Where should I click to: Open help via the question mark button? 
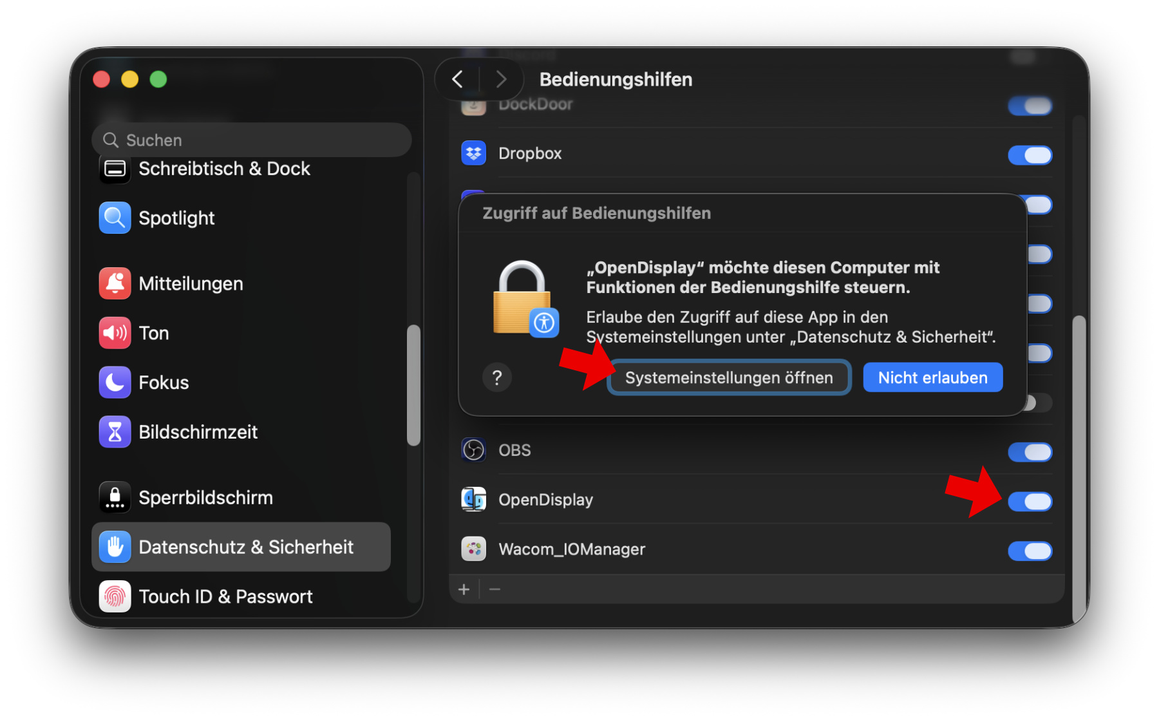coord(497,378)
